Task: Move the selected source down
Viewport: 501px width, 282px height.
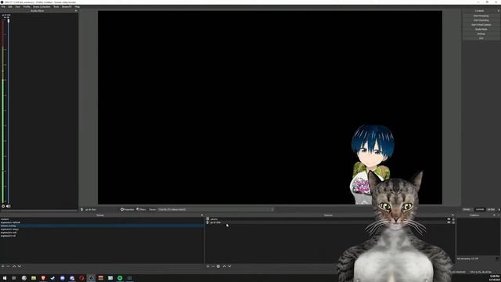Action: tap(229, 266)
